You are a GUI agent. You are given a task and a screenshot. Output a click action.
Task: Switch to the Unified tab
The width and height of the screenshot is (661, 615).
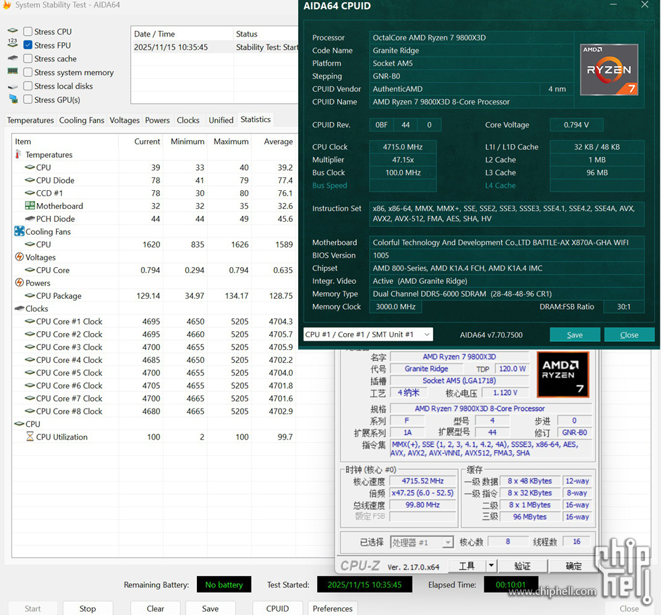(x=221, y=120)
